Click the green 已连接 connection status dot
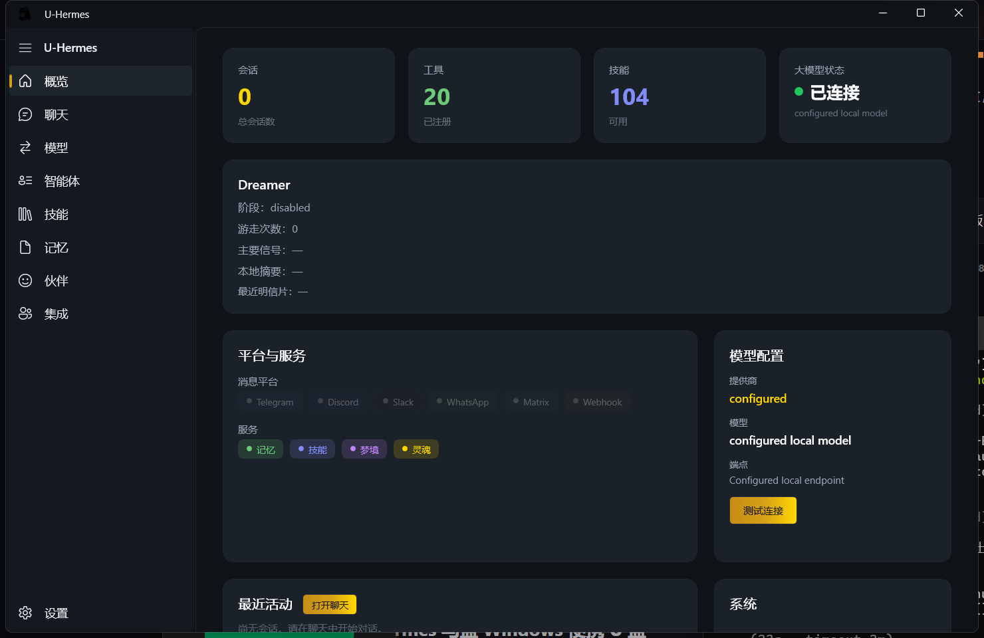984x638 pixels. [798, 92]
